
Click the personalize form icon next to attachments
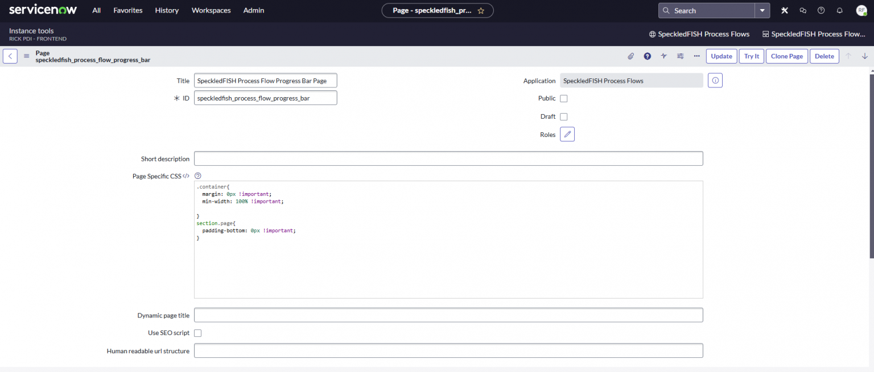[663, 56]
